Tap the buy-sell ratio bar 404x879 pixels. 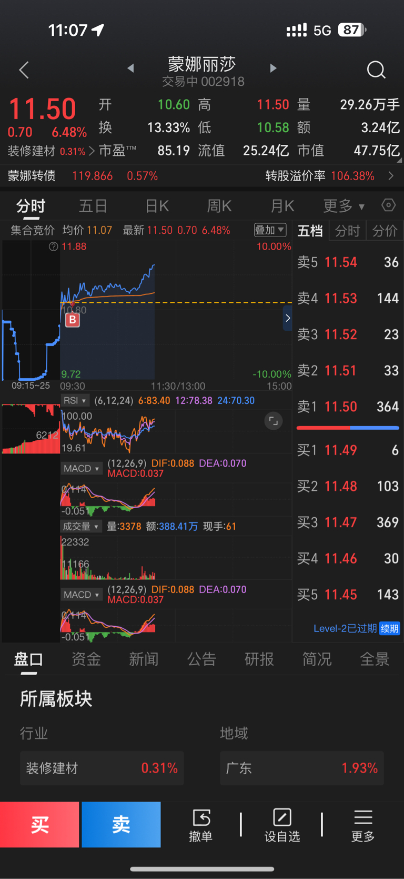pyautogui.click(x=348, y=428)
